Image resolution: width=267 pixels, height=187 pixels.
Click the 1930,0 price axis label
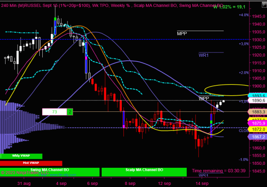[x=258, y=40]
